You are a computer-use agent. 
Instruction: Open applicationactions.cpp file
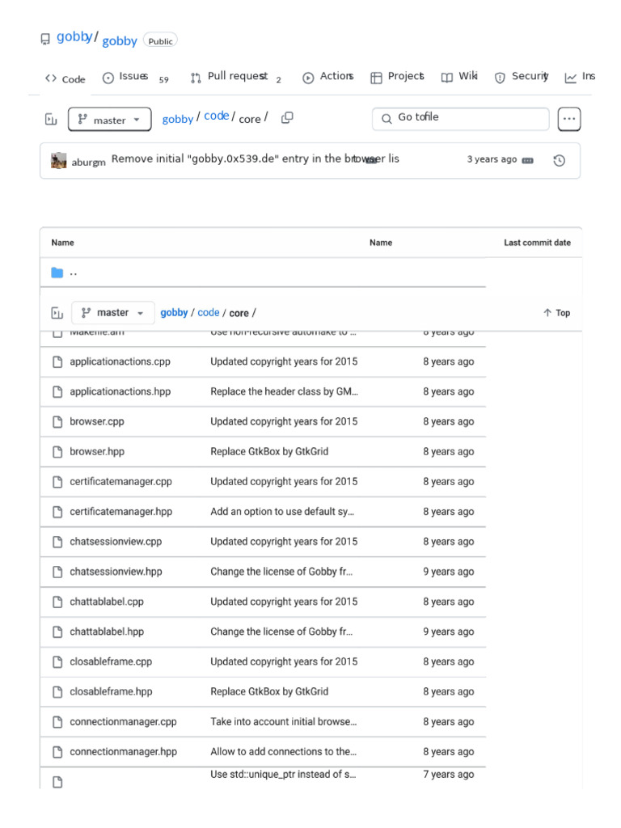coord(120,361)
